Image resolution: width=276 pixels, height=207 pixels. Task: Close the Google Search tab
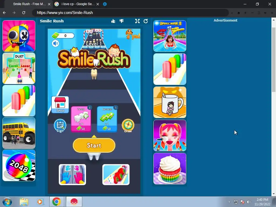coord(98,4)
